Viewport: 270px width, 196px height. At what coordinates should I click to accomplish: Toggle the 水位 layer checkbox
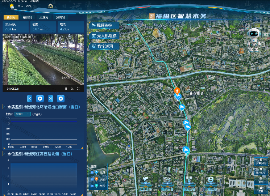pos(92,186)
